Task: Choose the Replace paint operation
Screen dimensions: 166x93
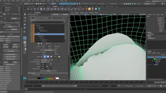Action: coord(41,52)
